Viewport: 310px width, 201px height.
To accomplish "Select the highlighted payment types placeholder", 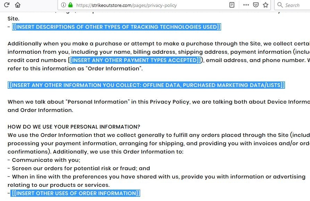I will click(135, 60).
